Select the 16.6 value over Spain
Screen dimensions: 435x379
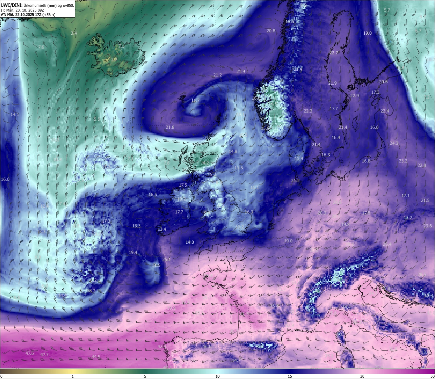coord(207,347)
